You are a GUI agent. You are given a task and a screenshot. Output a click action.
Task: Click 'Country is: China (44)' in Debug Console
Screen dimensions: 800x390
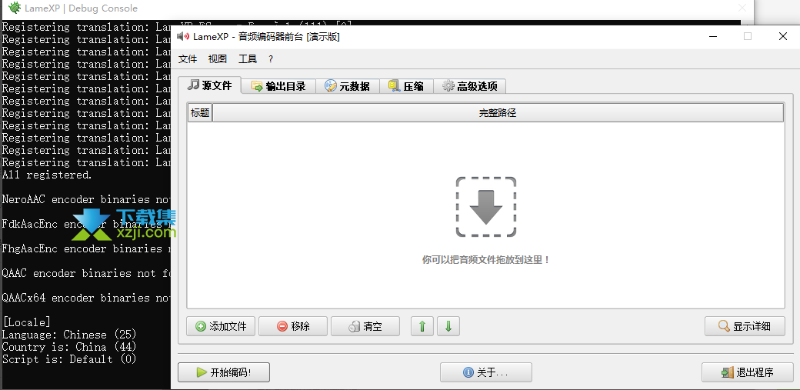pos(69,347)
